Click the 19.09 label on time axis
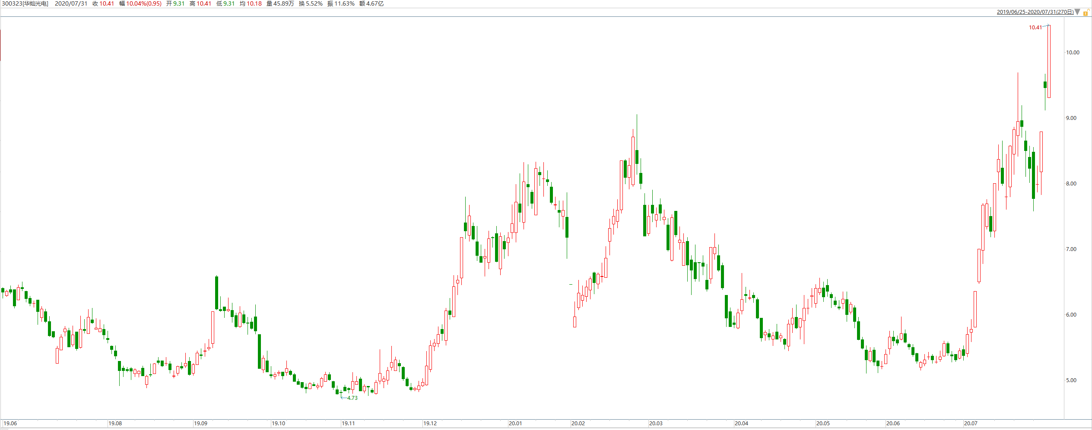 point(200,424)
